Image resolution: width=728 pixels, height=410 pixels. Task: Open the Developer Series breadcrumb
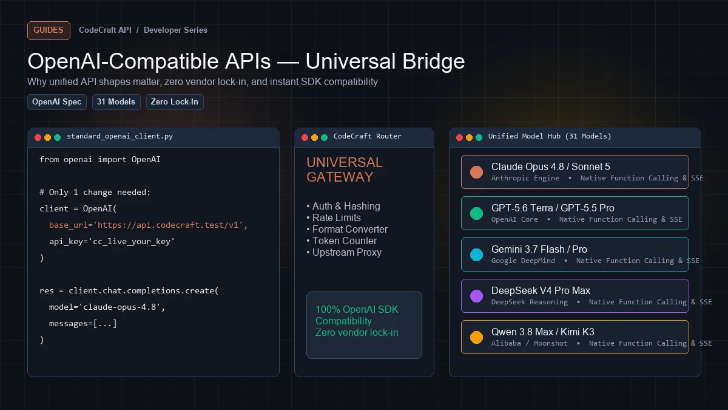click(x=175, y=30)
